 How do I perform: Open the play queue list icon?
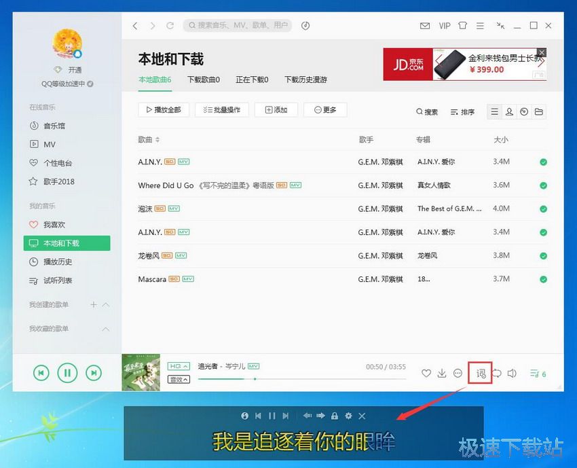click(x=538, y=374)
